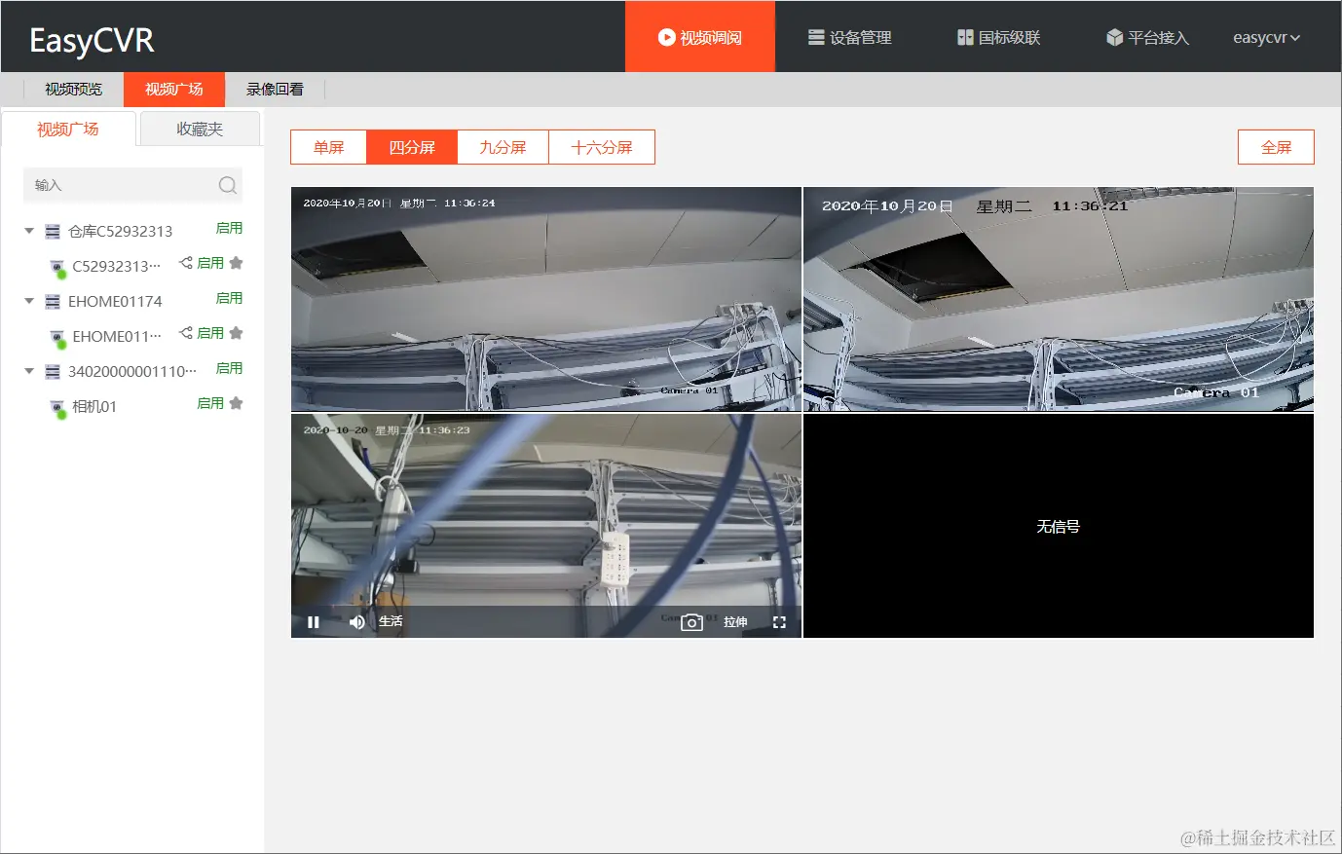Screen dimensions: 1342x854
Task: Toggle the star next to EHOME011 camera
Action: click(x=236, y=332)
